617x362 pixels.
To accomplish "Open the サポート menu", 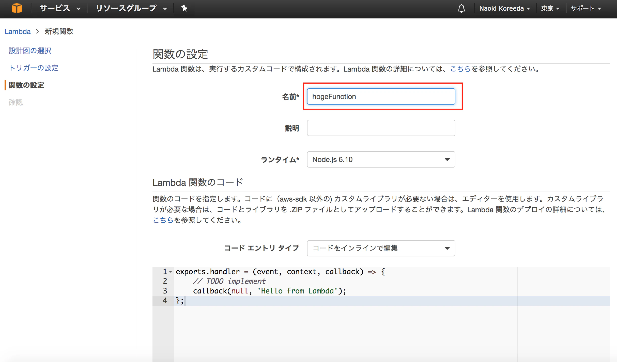I will tap(586, 9).
